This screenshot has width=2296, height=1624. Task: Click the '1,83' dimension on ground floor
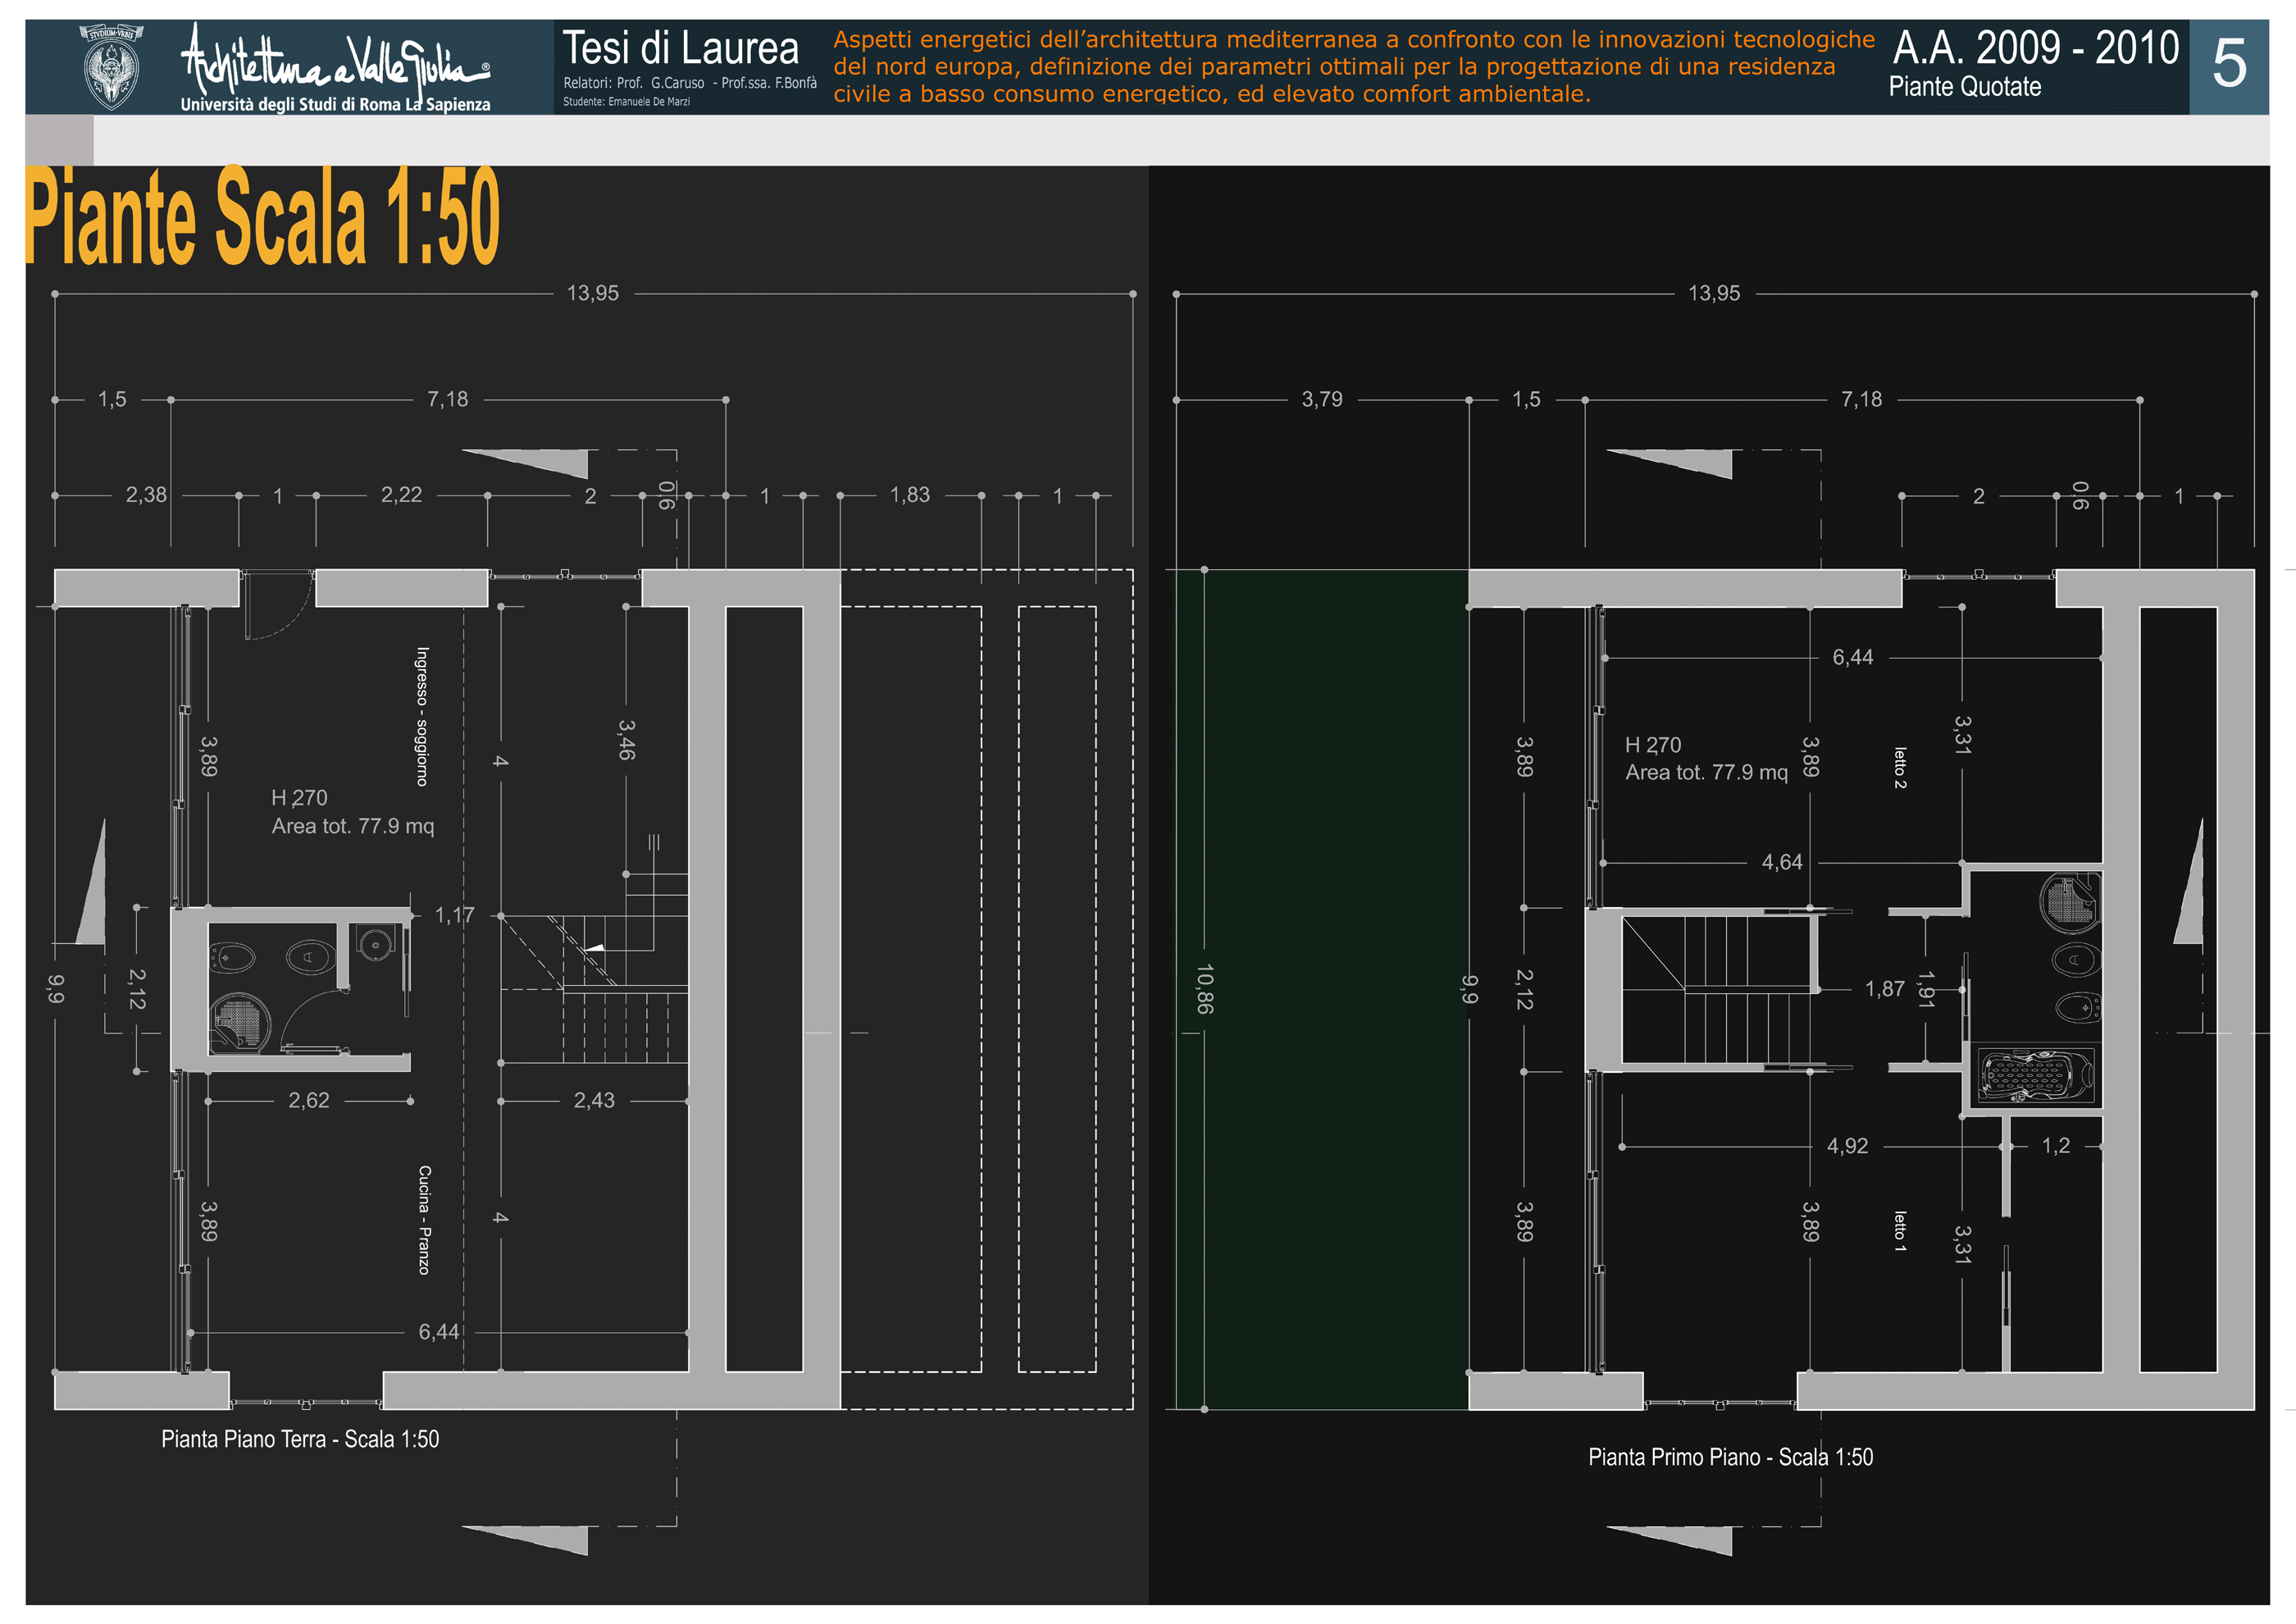[x=910, y=495]
